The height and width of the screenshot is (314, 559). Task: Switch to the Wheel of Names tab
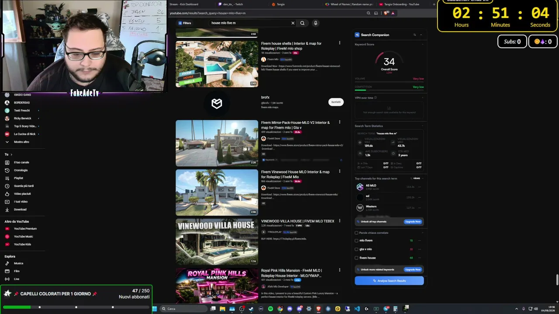(349, 4)
